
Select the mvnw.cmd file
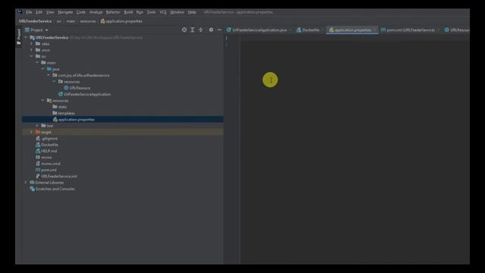click(48, 164)
